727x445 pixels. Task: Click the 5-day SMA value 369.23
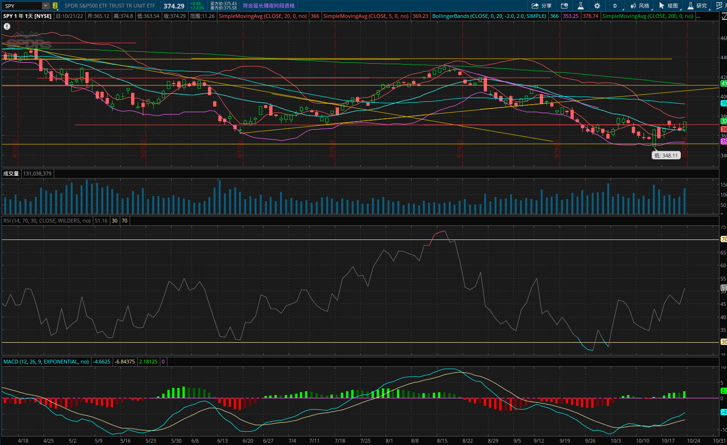click(x=420, y=16)
